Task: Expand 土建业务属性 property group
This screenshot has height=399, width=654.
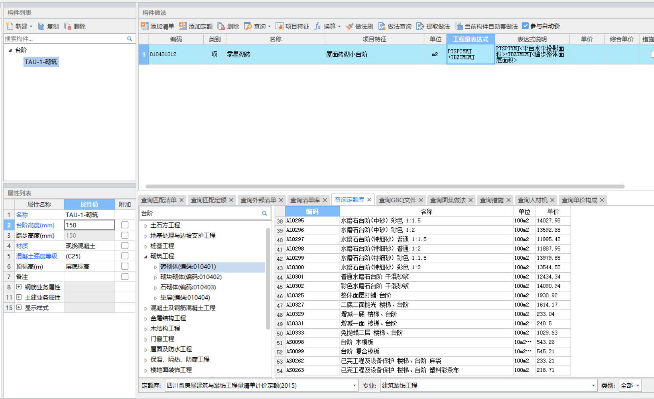Action: click(x=19, y=297)
